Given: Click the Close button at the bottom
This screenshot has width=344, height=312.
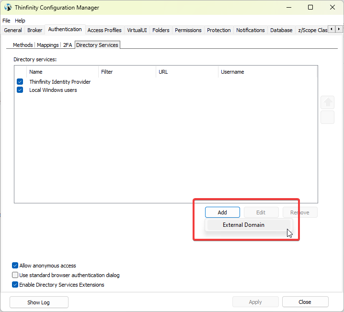Looking at the screenshot, I should [305, 302].
